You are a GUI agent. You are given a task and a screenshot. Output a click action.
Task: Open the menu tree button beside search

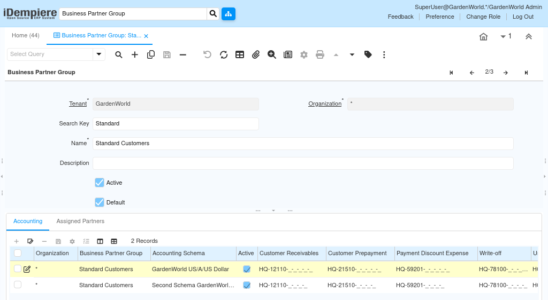tap(229, 14)
